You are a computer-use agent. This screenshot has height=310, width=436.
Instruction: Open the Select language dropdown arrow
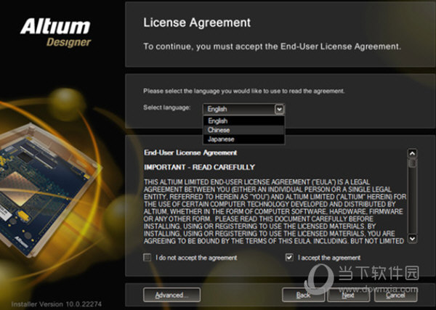tap(279, 109)
